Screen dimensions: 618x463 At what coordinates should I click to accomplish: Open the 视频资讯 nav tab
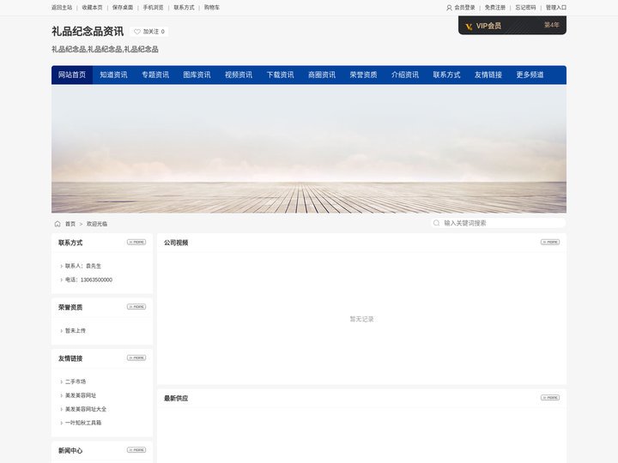pyautogui.click(x=239, y=75)
